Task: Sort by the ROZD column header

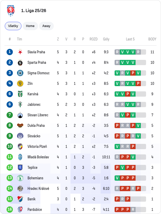Action: tap(94, 39)
